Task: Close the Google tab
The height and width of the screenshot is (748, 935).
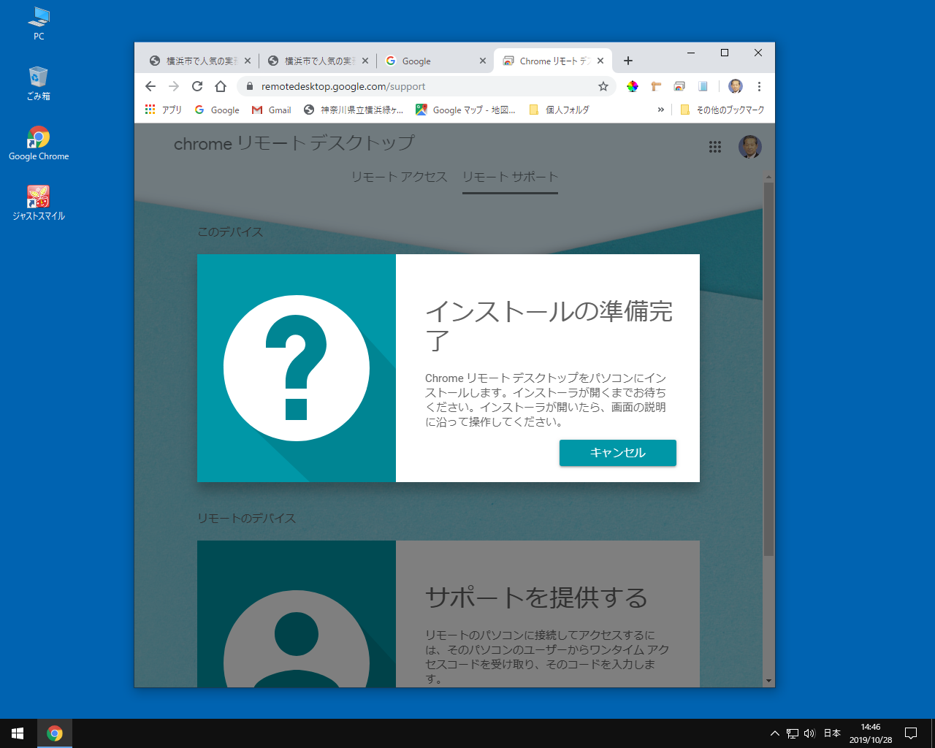Action: tap(483, 61)
